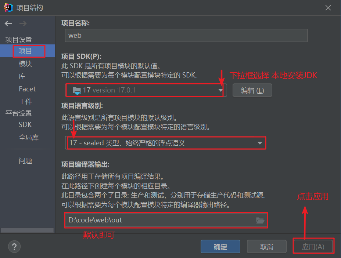Click the JDK folder icon in SDK selector

77,90
